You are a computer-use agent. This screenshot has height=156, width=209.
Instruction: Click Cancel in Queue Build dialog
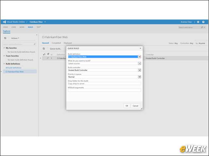pos(136,106)
